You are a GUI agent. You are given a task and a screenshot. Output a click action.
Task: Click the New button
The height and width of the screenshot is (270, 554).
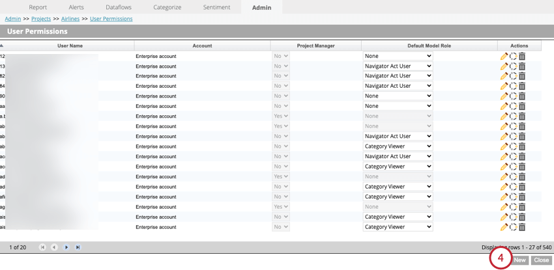519,260
